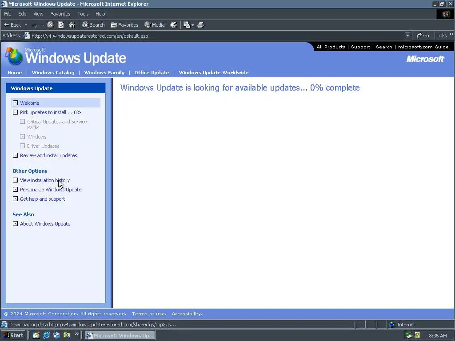Screen dimensions: 455x341
Task: Print the page with the Print icon
Action: (200, 25)
